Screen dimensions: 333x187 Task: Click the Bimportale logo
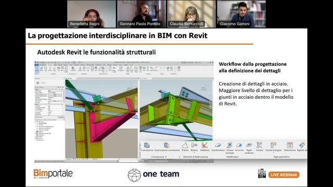[53, 173]
